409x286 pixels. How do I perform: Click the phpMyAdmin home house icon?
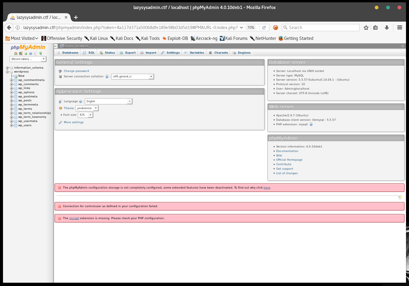click(16, 53)
